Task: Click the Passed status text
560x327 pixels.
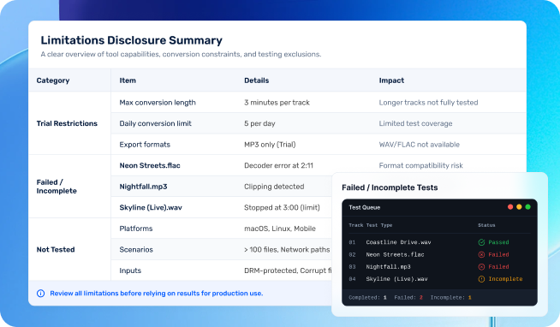Action: [x=498, y=242]
